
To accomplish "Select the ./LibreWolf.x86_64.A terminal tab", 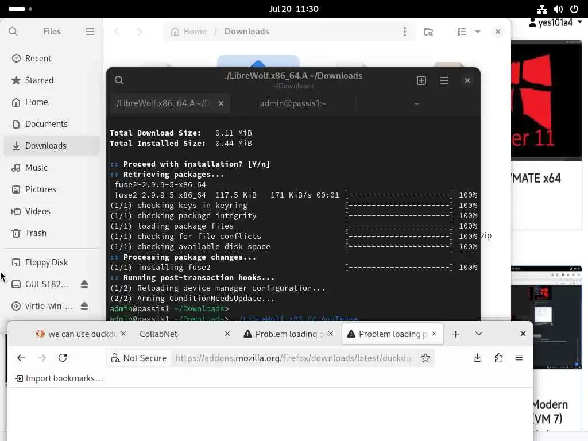I will (162, 103).
